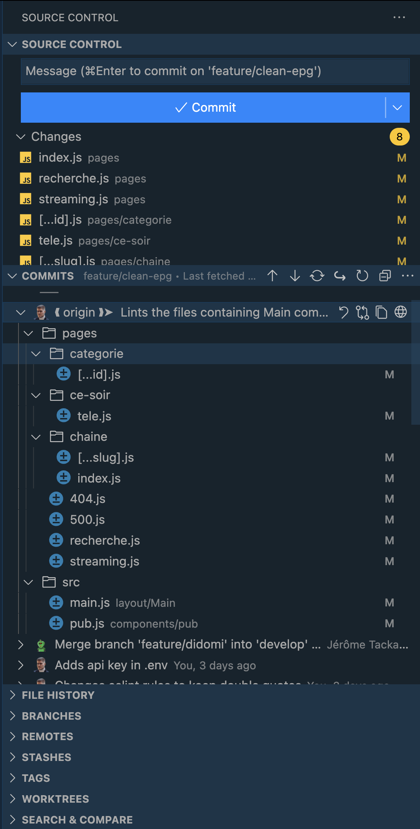This screenshot has width=420, height=829.
Task: Open the STASHES section
Action: point(46,757)
